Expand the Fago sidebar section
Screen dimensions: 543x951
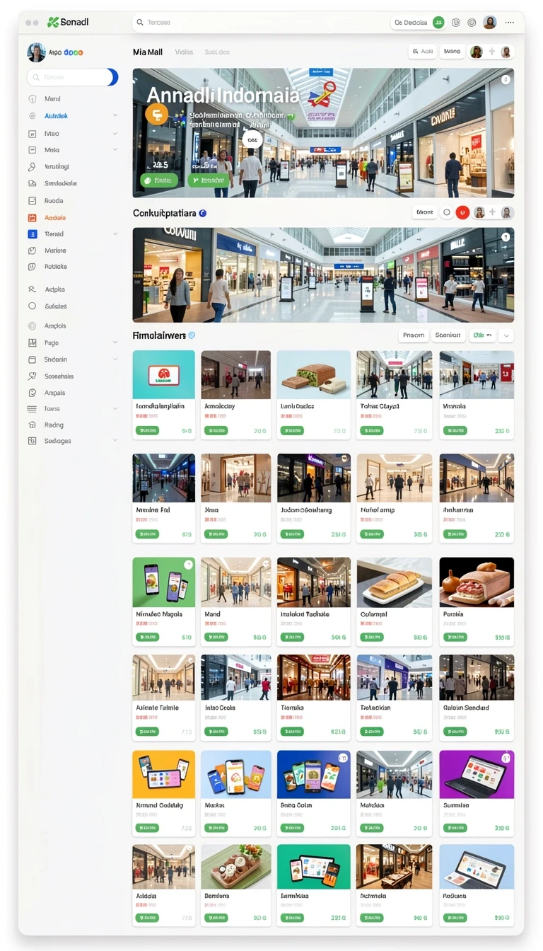115,342
